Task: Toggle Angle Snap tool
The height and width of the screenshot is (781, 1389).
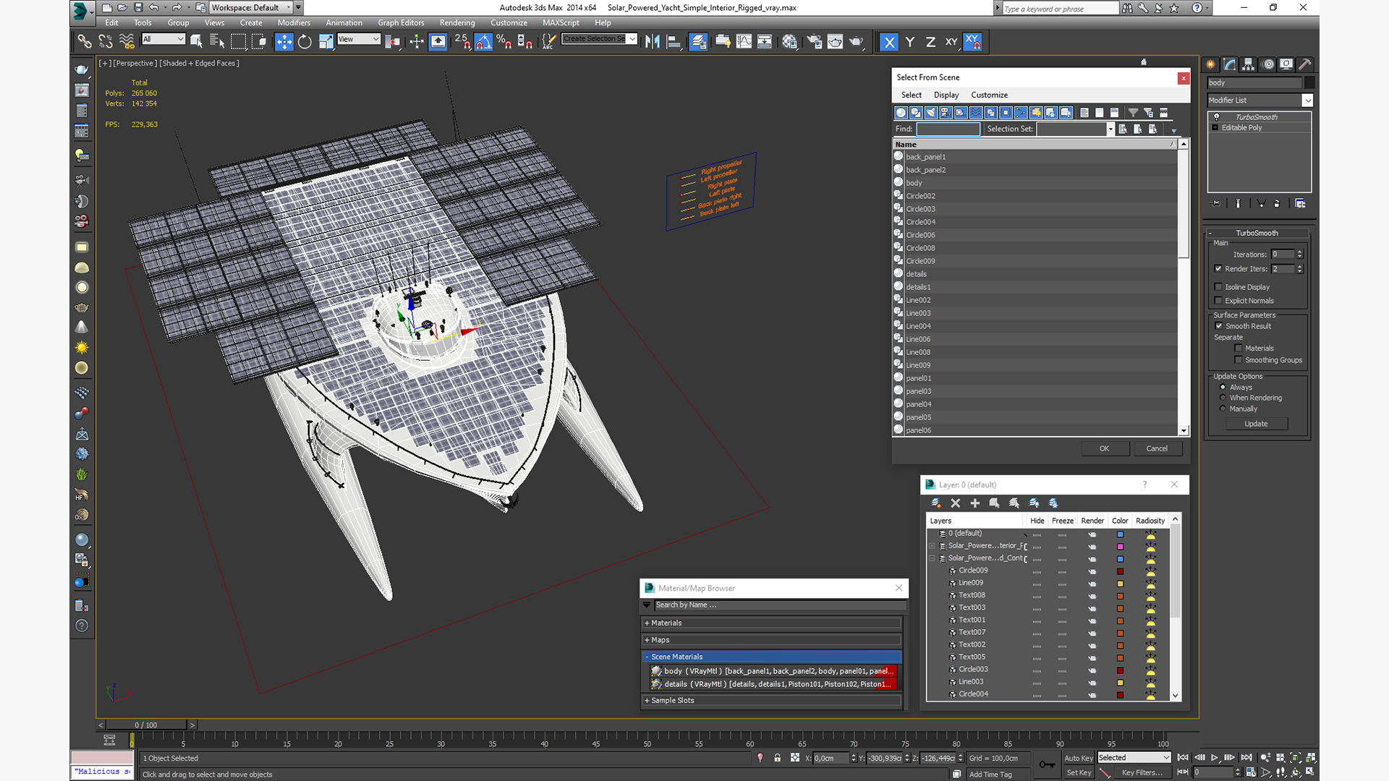Action: [483, 42]
